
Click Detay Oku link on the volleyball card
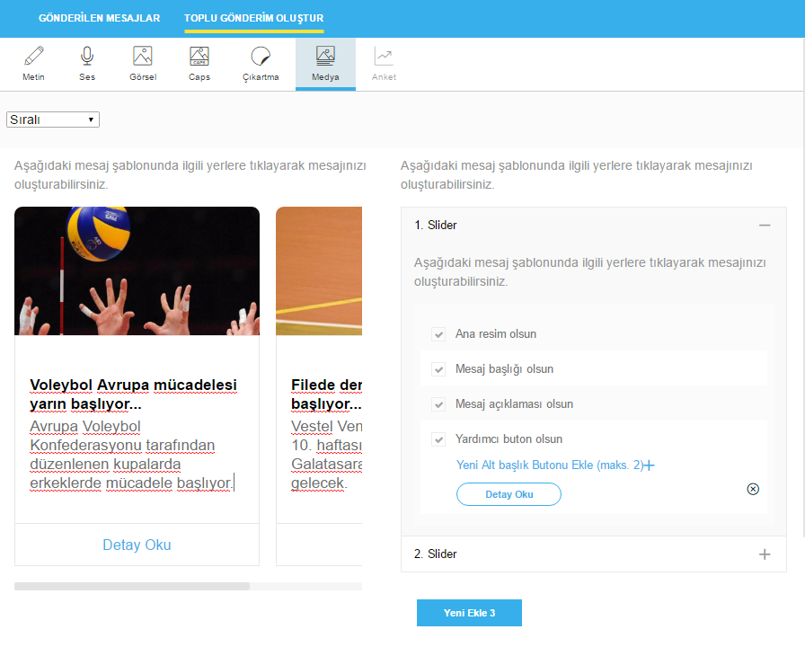[137, 545]
